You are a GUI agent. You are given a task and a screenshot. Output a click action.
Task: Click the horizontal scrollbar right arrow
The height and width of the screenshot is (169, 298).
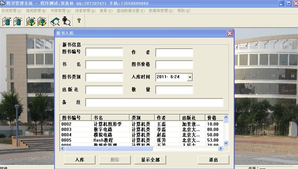tap(221, 149)
